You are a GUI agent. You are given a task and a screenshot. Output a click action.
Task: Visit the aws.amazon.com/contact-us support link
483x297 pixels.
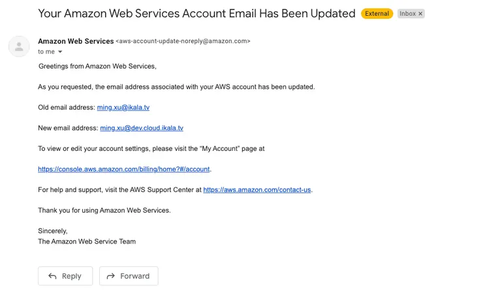point(257,190)
